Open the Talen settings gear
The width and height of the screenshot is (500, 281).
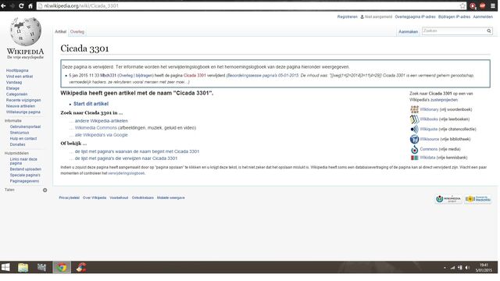(x=45, y=190)
